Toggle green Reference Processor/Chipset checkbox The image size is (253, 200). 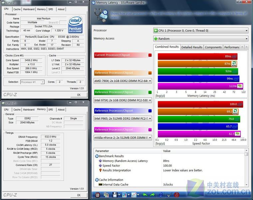150,92
